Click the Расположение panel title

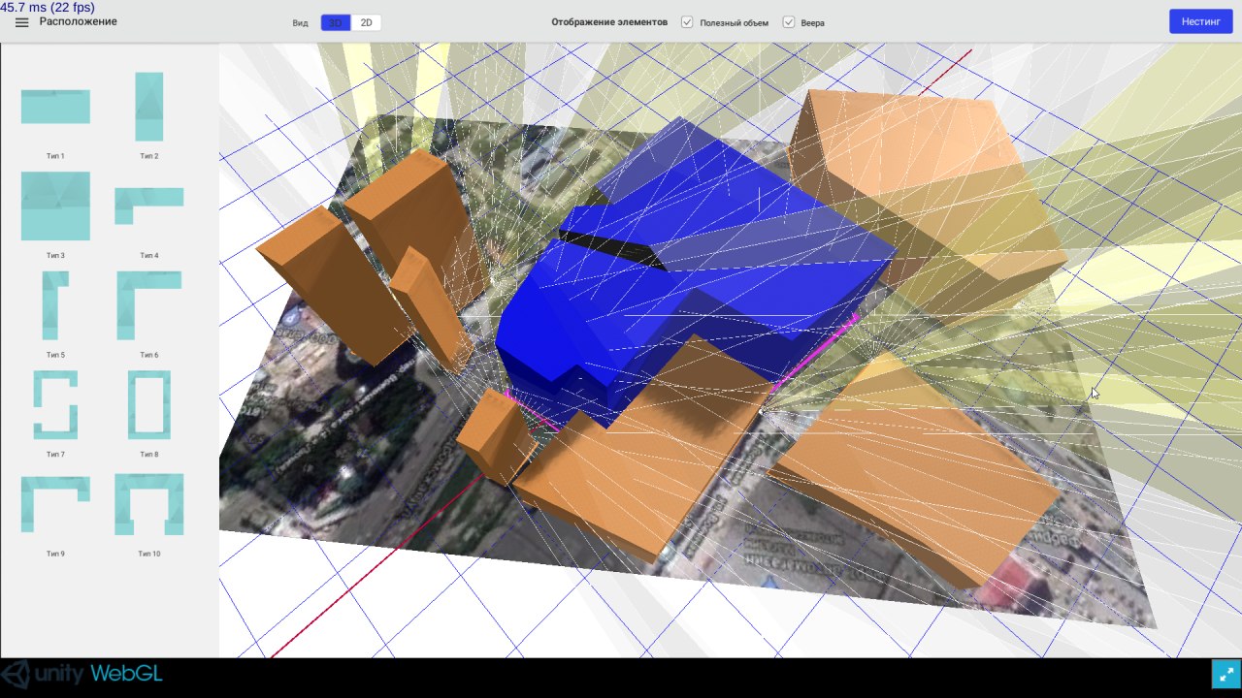[78, 21]
